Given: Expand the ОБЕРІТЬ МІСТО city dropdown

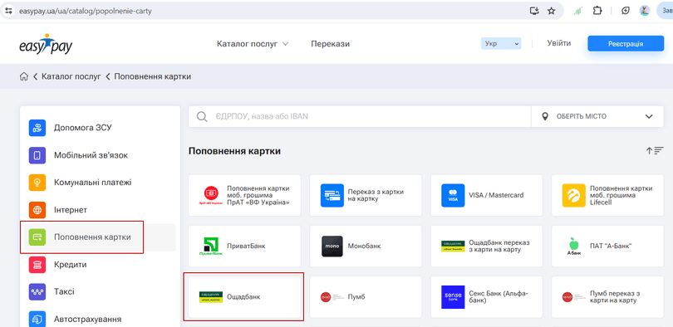Looking at the screenshot, I should coord(597,116).
